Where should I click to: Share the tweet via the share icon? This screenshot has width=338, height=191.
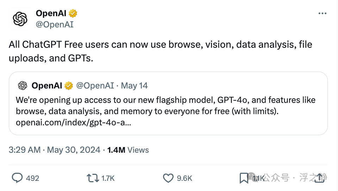(x=319, y=178)
